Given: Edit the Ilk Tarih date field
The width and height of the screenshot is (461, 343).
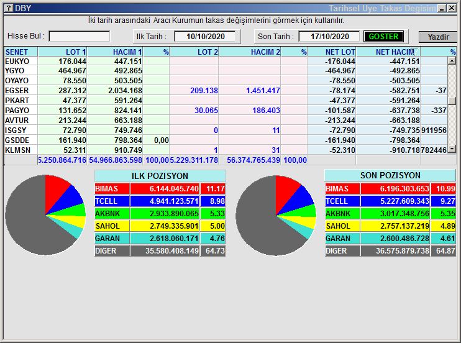Looking at the screenshot, I should [x=205, y=37].
